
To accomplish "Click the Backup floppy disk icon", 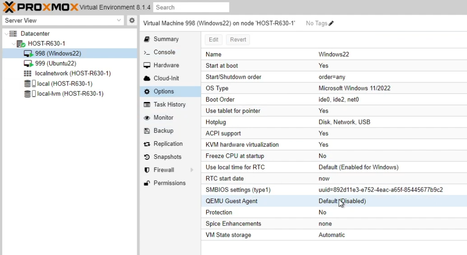I will tap(147, 131).
